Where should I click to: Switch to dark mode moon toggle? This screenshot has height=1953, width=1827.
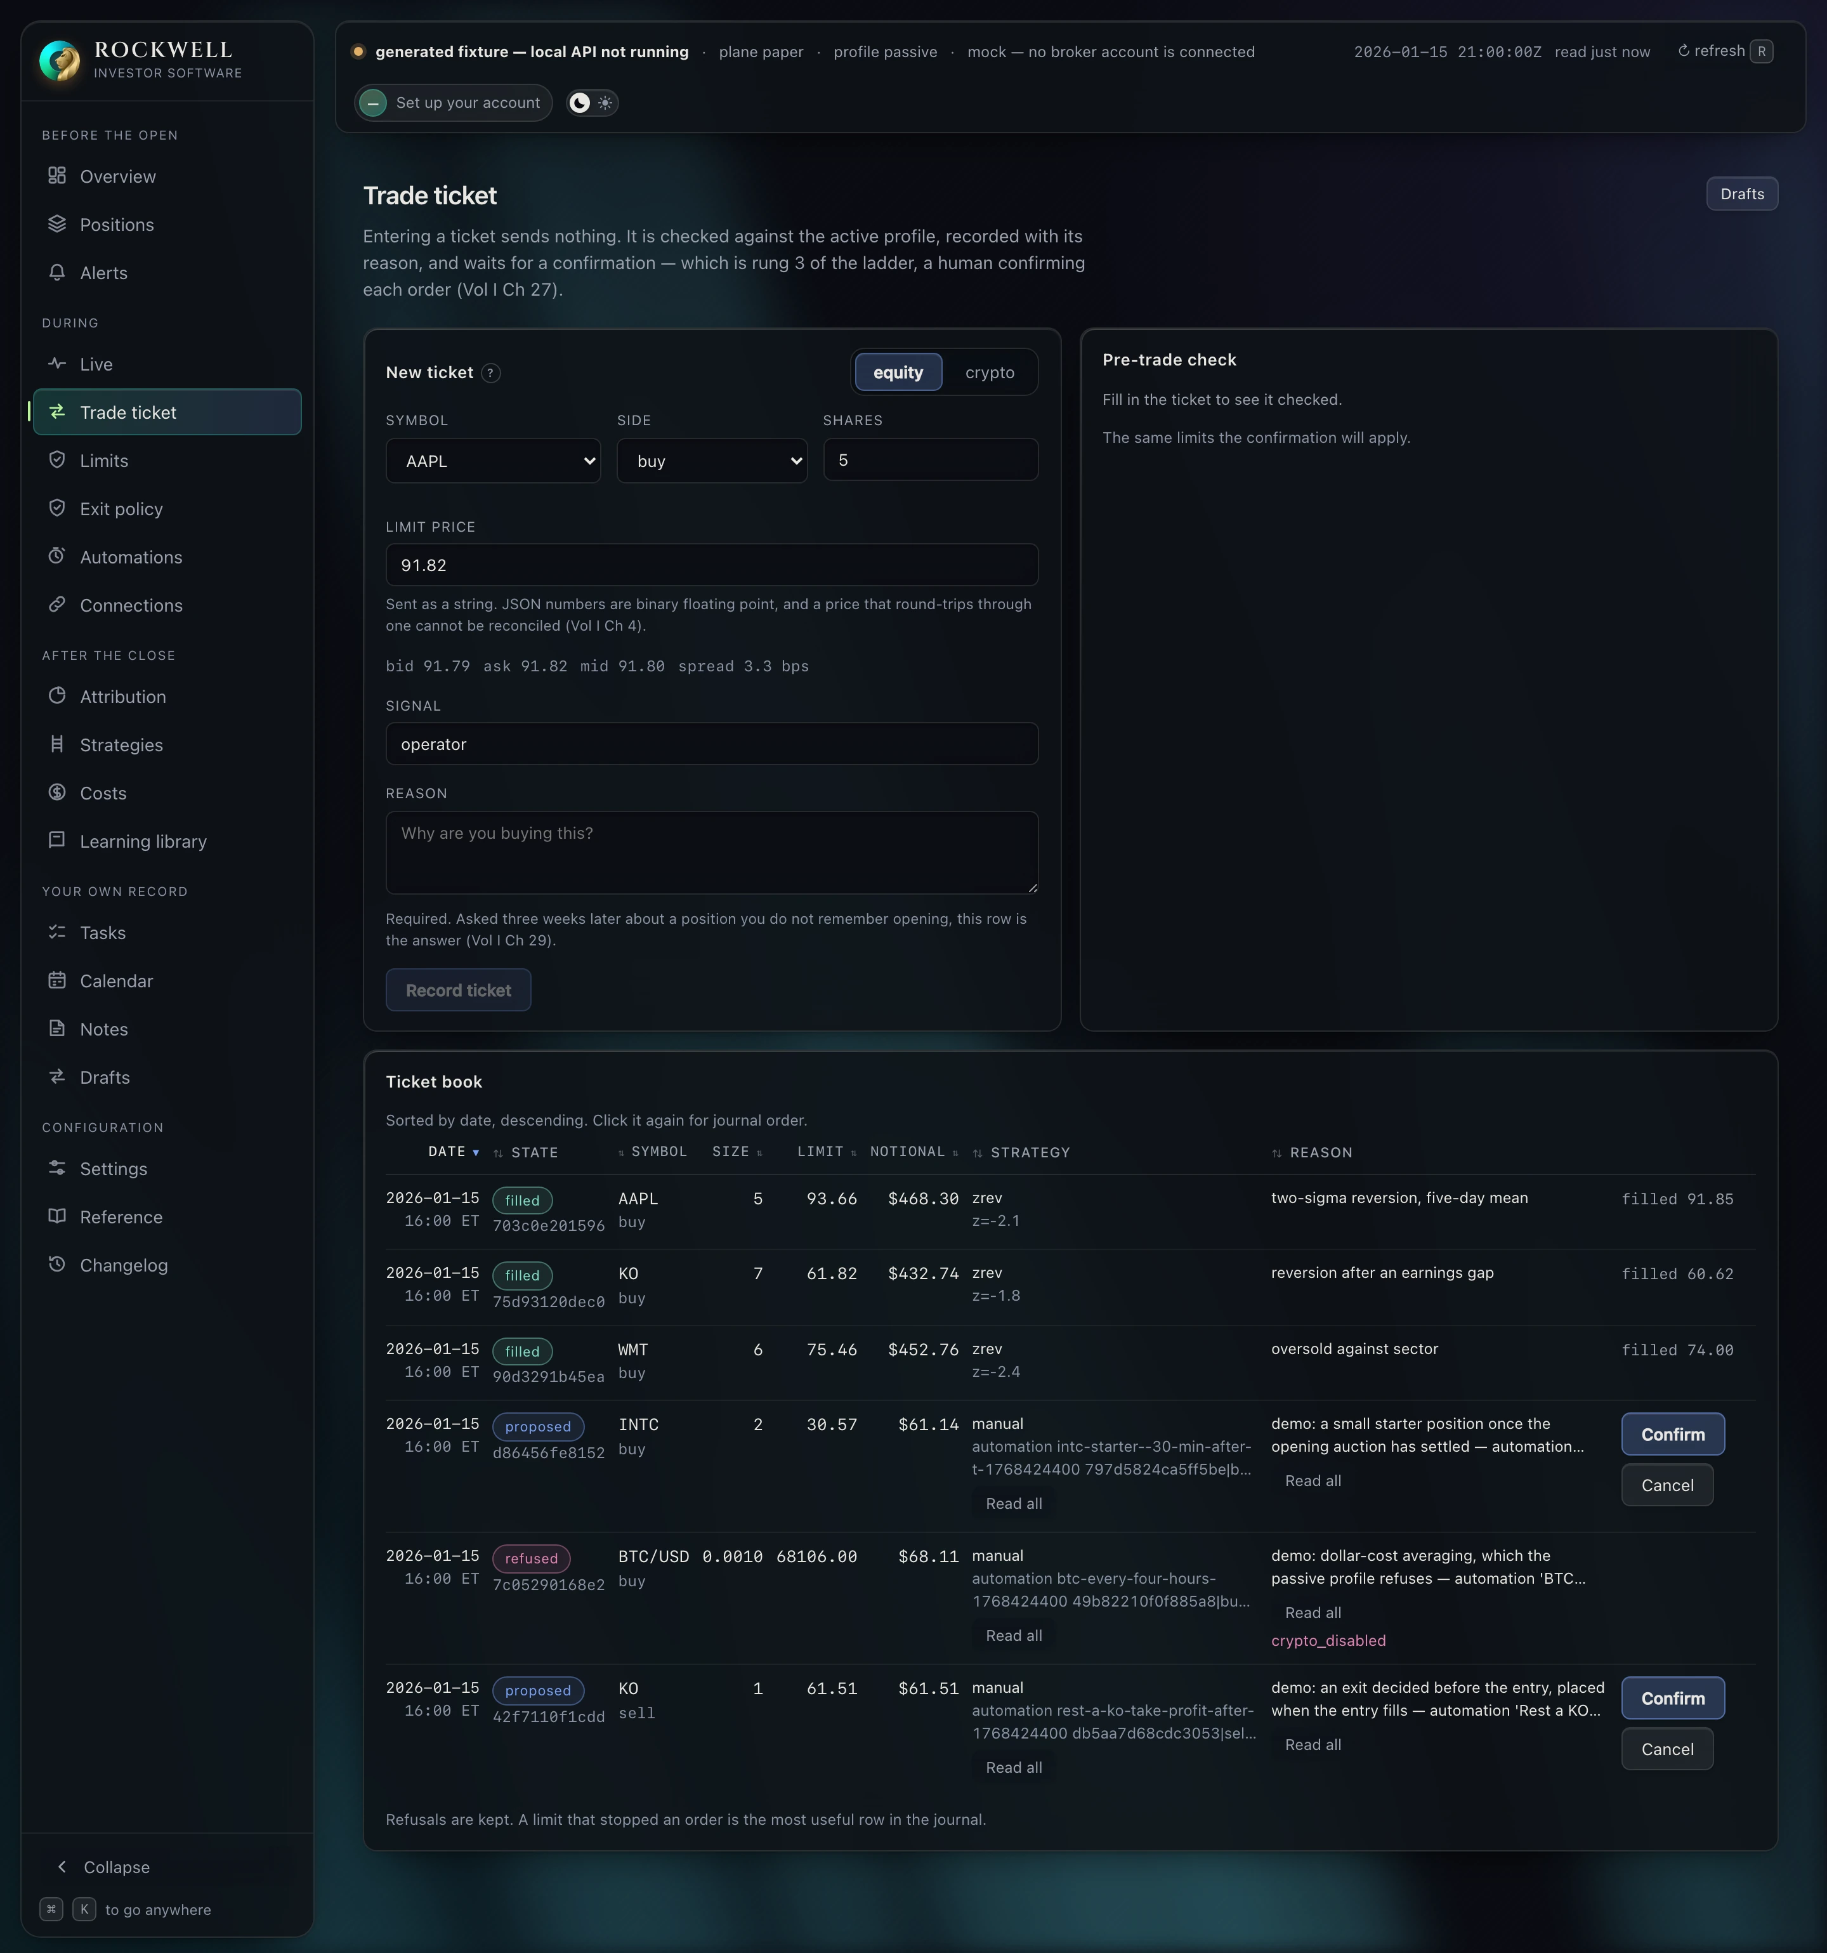click(580, 102)
